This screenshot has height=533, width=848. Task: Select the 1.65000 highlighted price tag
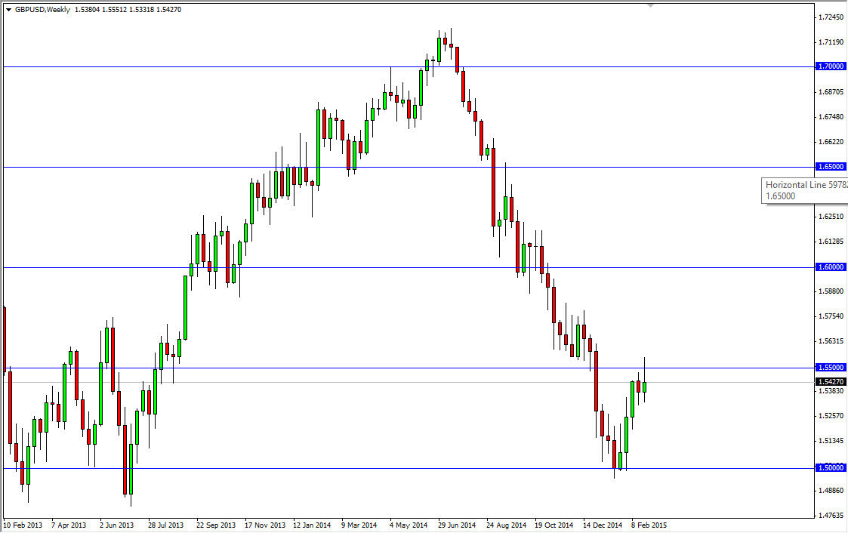point(832,165)
